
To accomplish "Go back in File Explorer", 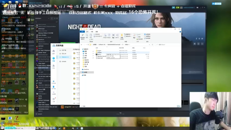I will 82,44.
